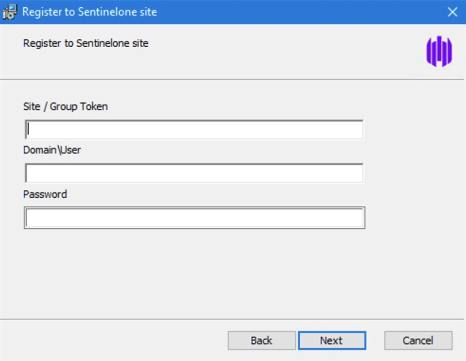Viewport: 466px width, 361px height.
Task: Close the Register to Sentinelone dialog
Action: click(x=452, y=12)
